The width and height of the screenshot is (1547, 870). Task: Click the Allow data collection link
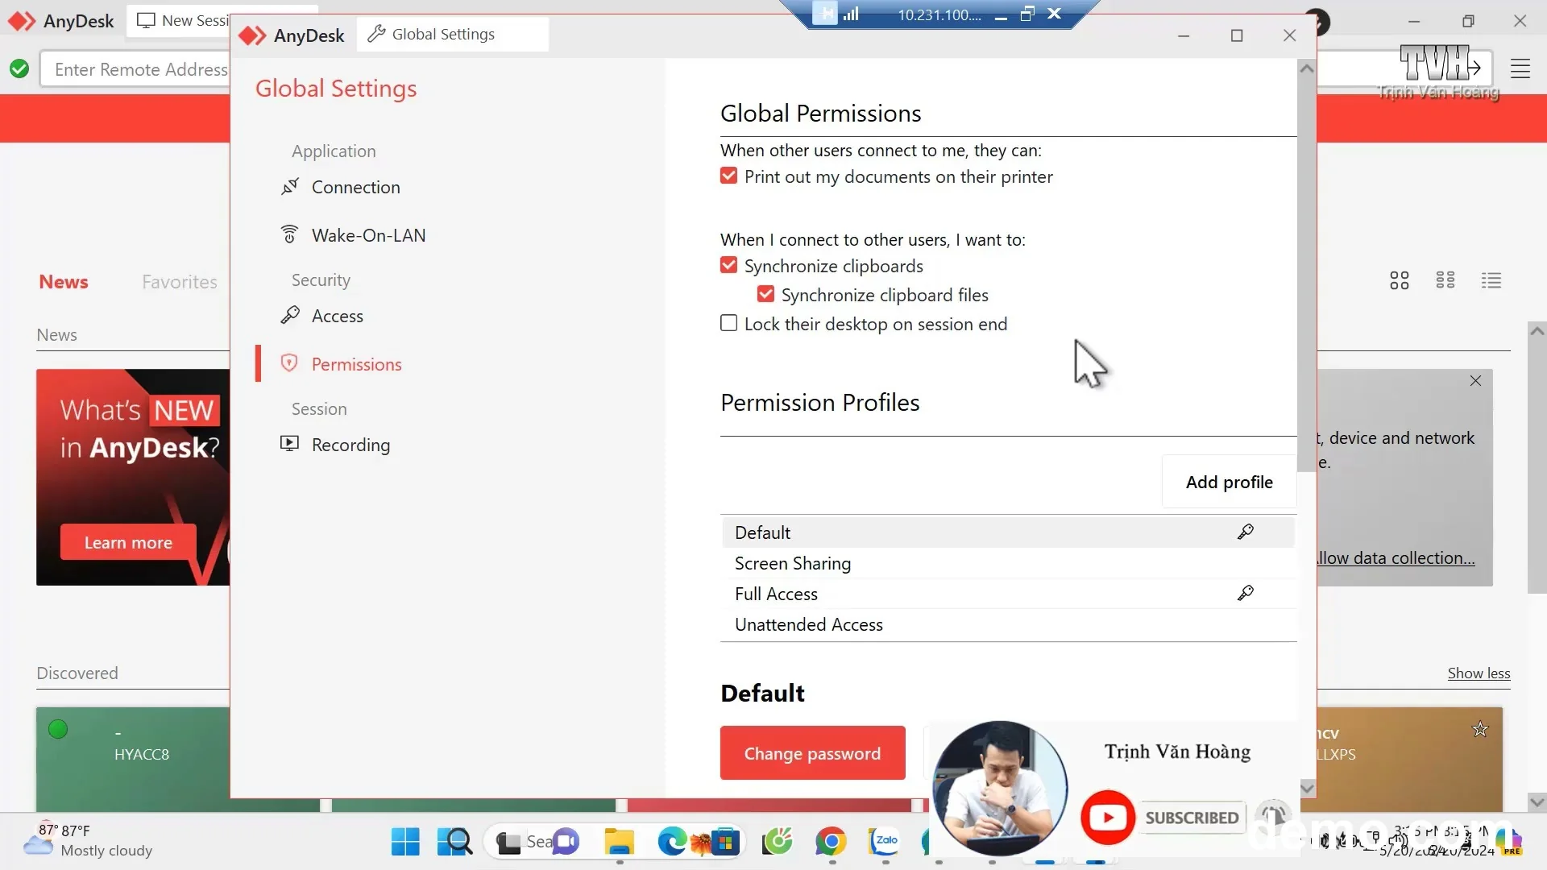point(1396,557)
